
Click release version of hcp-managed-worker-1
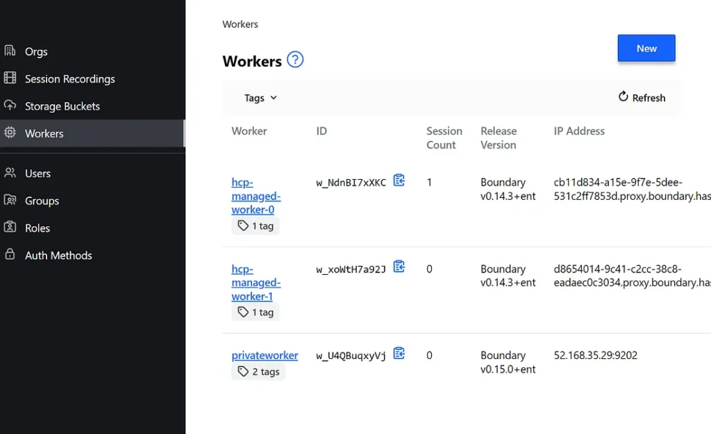(x=508, y=276)
